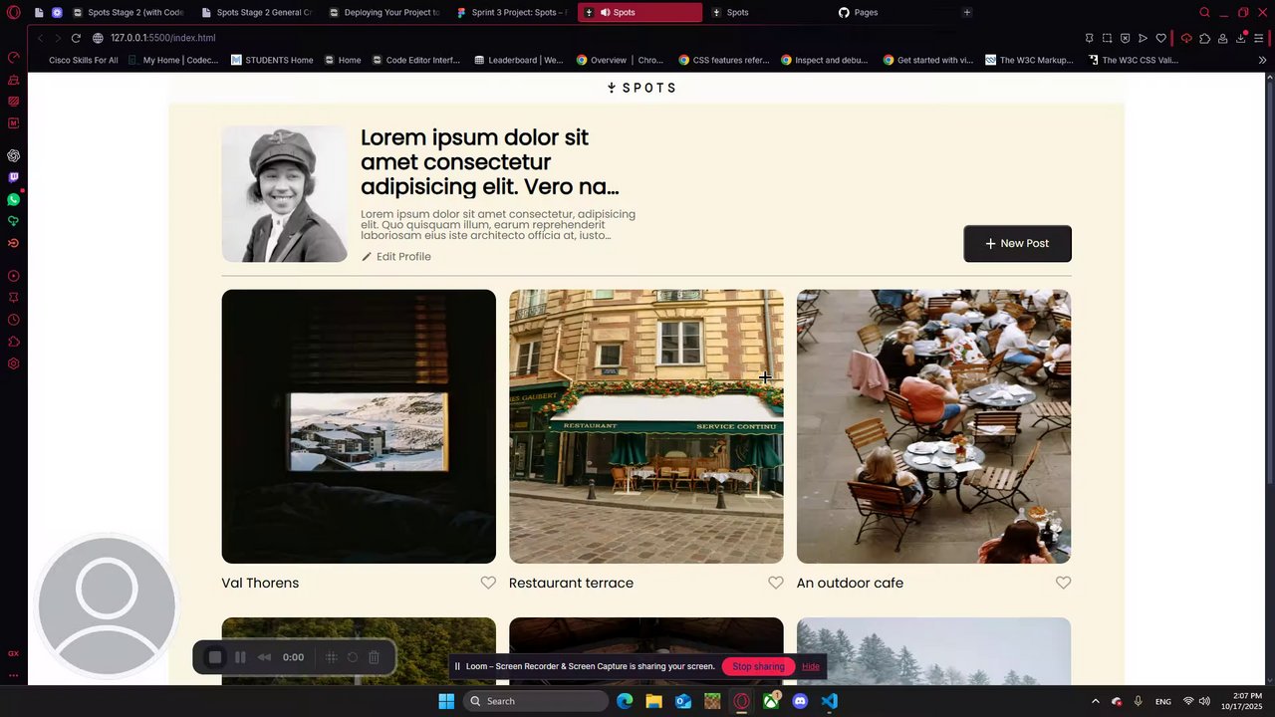Click the SPOTS logo header
1275x717 pixels.
coord(641,88)
